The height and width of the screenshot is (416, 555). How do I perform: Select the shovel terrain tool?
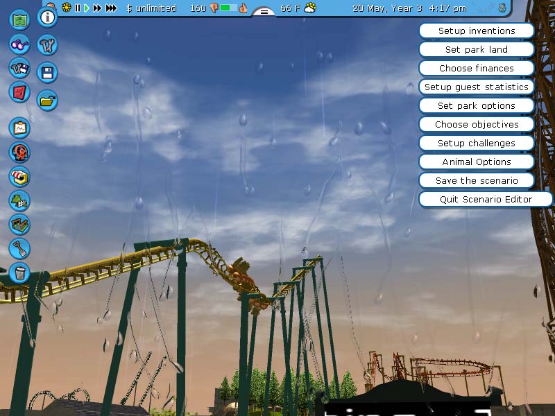coord(19,248)
